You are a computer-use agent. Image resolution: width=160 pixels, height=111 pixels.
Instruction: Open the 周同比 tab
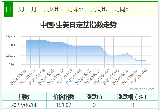[x=99, y=9]
